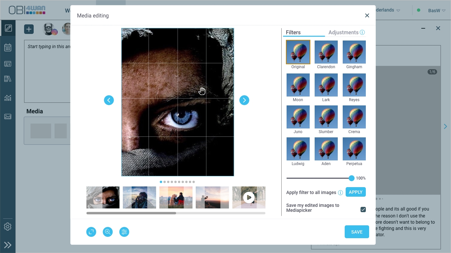Toggle Save edited images to Mediapicker checkbox

coord(363,210)
